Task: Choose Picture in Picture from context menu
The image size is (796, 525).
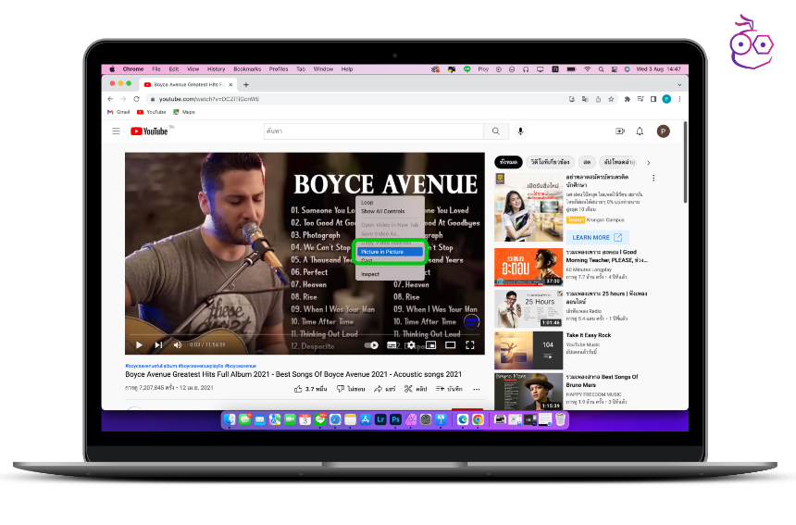Action: (x=382, y=252)
